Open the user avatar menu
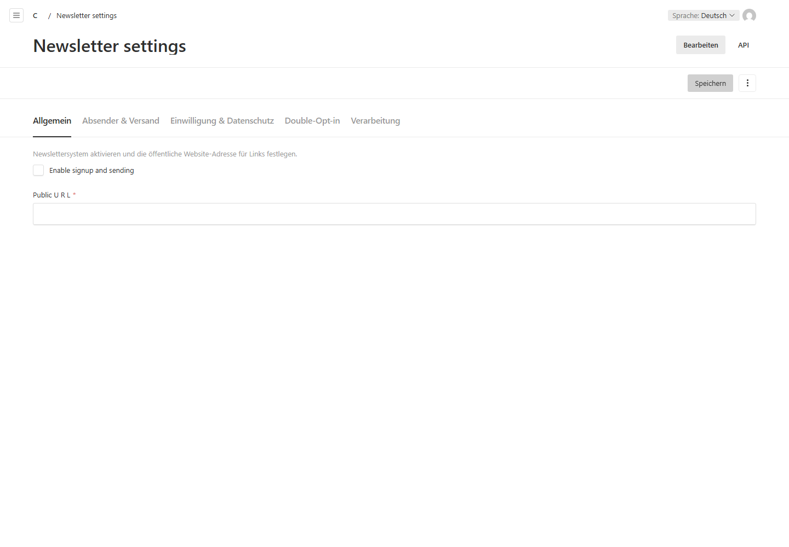This screenshot has width=789, height=547. tap(749, 15)
